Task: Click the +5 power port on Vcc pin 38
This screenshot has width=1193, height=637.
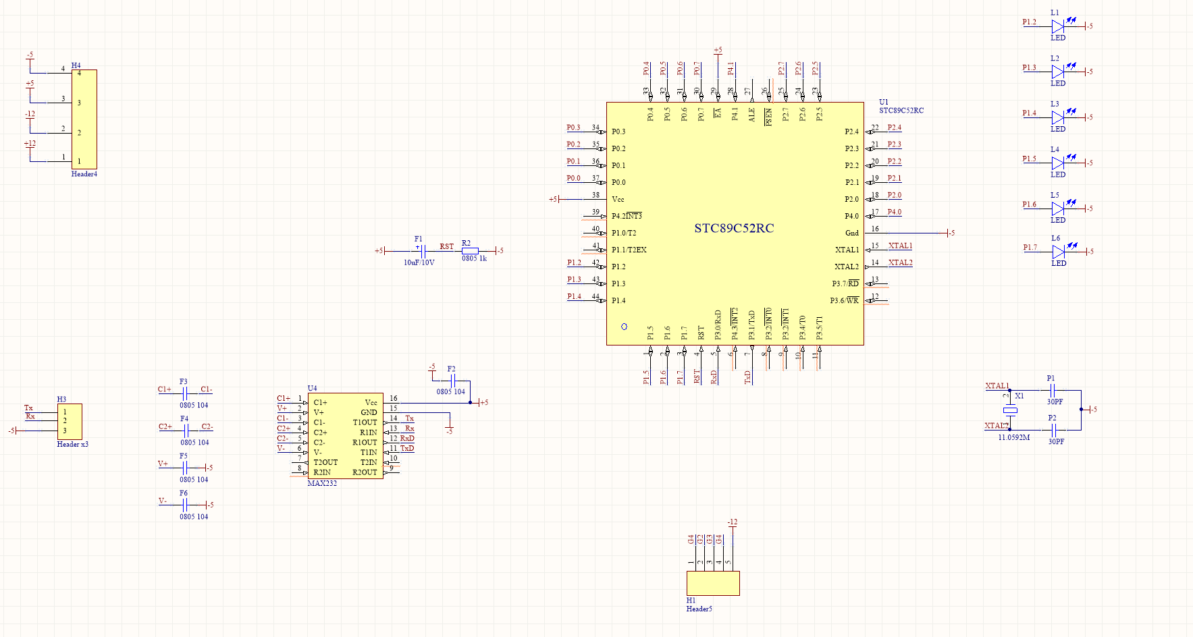Action: coord(554,199)
